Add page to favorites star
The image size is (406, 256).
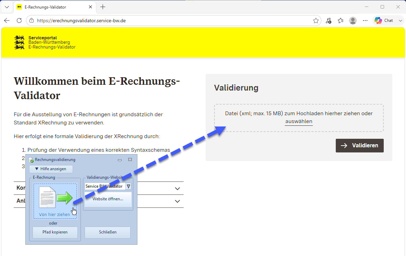pyautogui.click(x=316, y=21)
